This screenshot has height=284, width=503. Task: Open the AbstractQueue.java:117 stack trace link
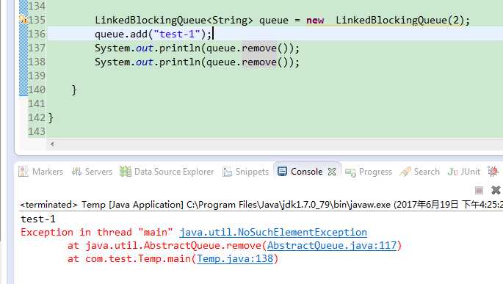(x=332, y=246)
